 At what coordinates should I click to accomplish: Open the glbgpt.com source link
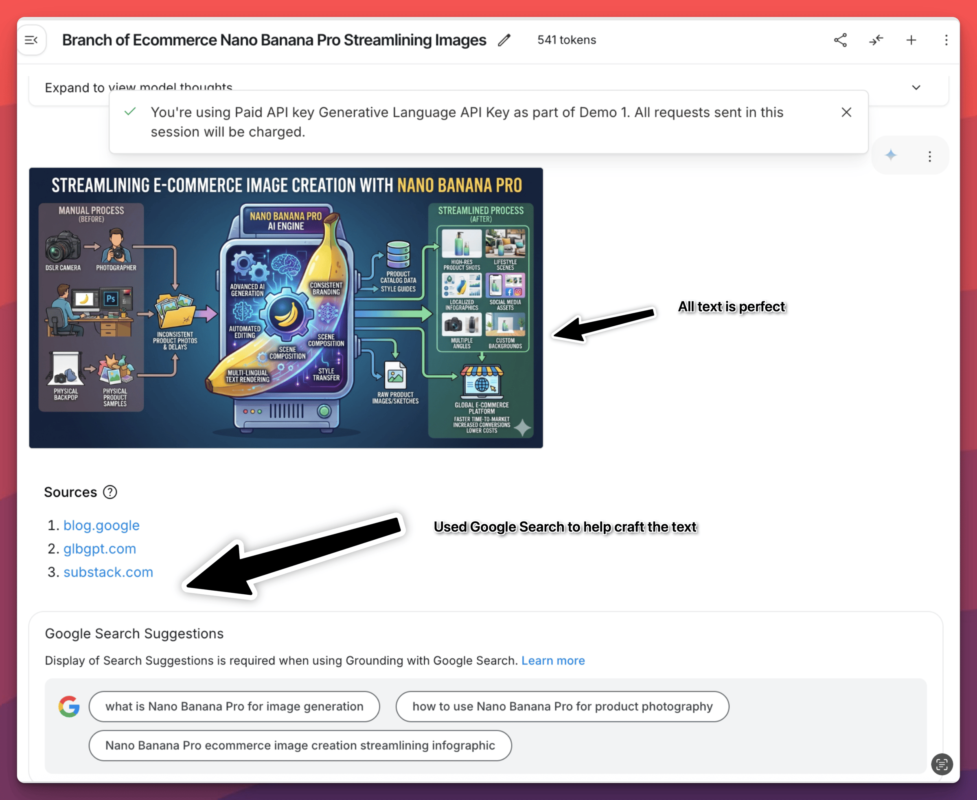click(99, 549)
